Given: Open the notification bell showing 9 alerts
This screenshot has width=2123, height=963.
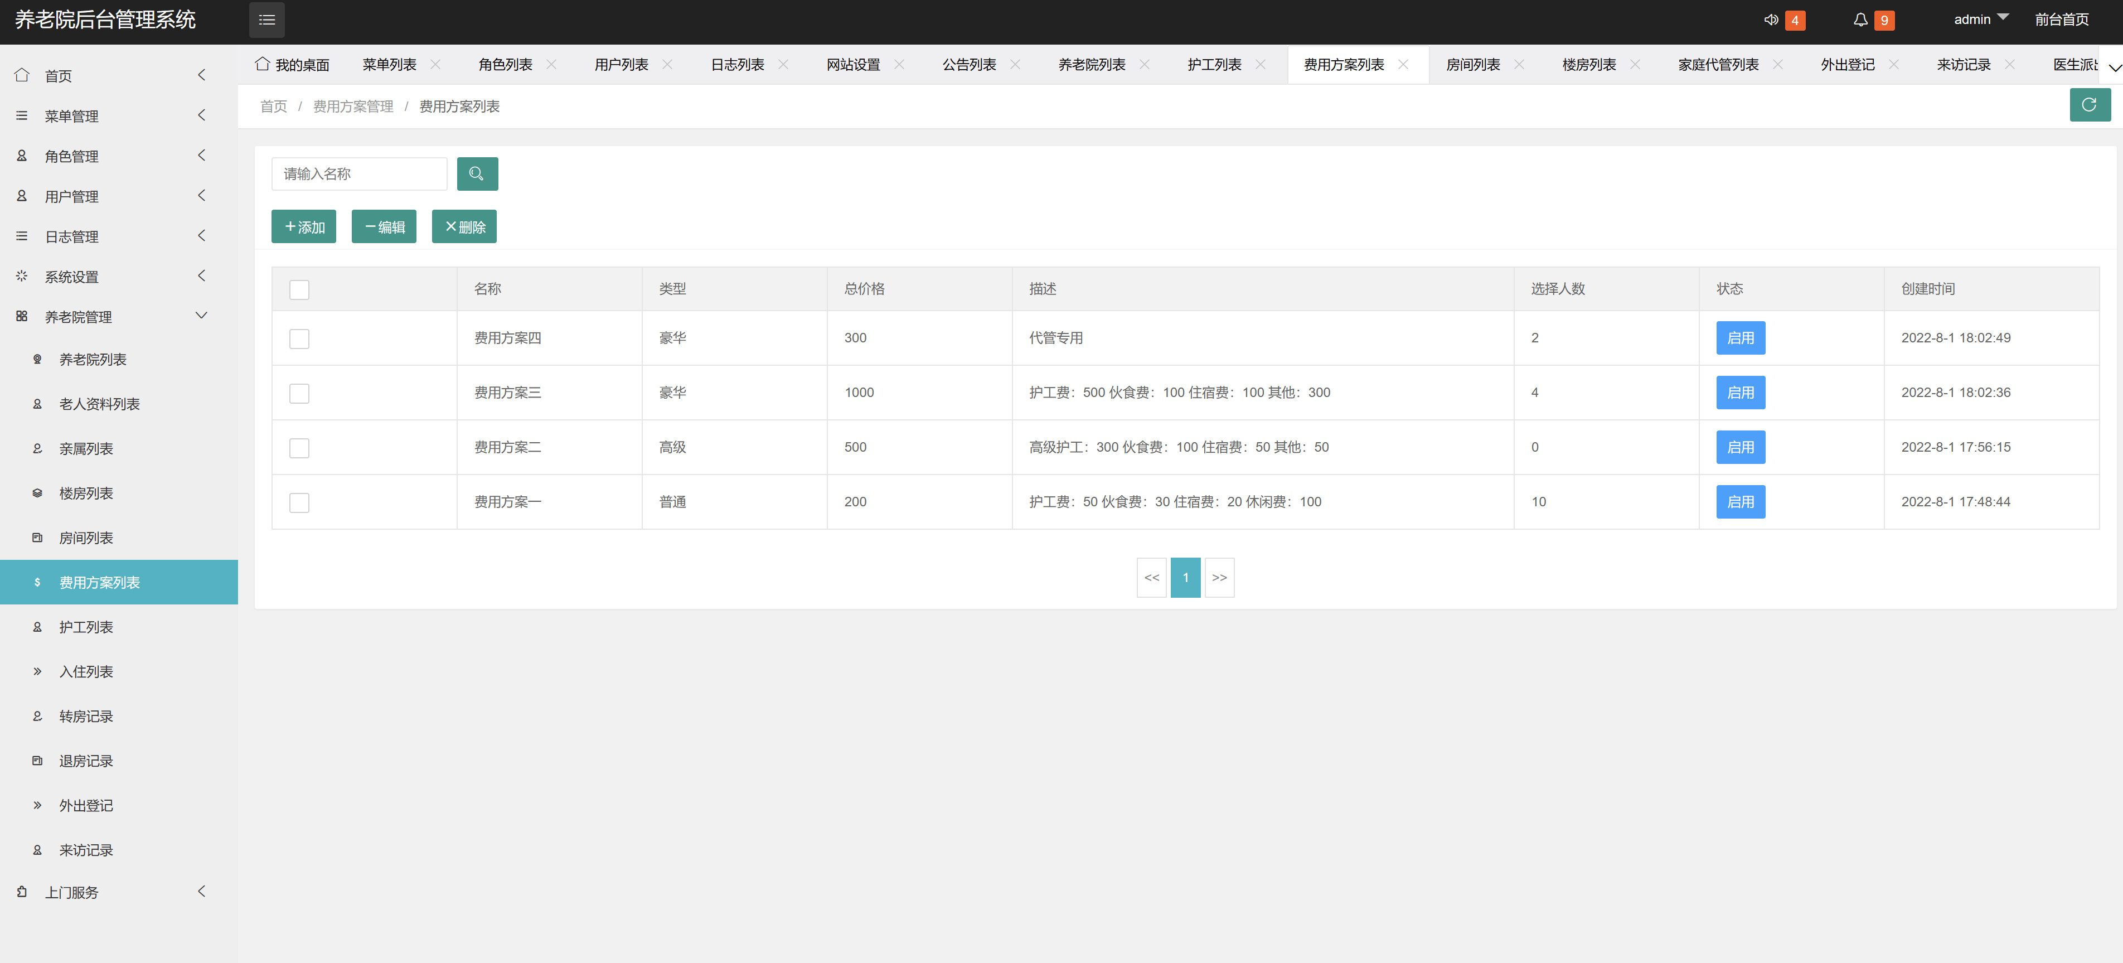Looking at the screenshot, I should pos(1861,20).
